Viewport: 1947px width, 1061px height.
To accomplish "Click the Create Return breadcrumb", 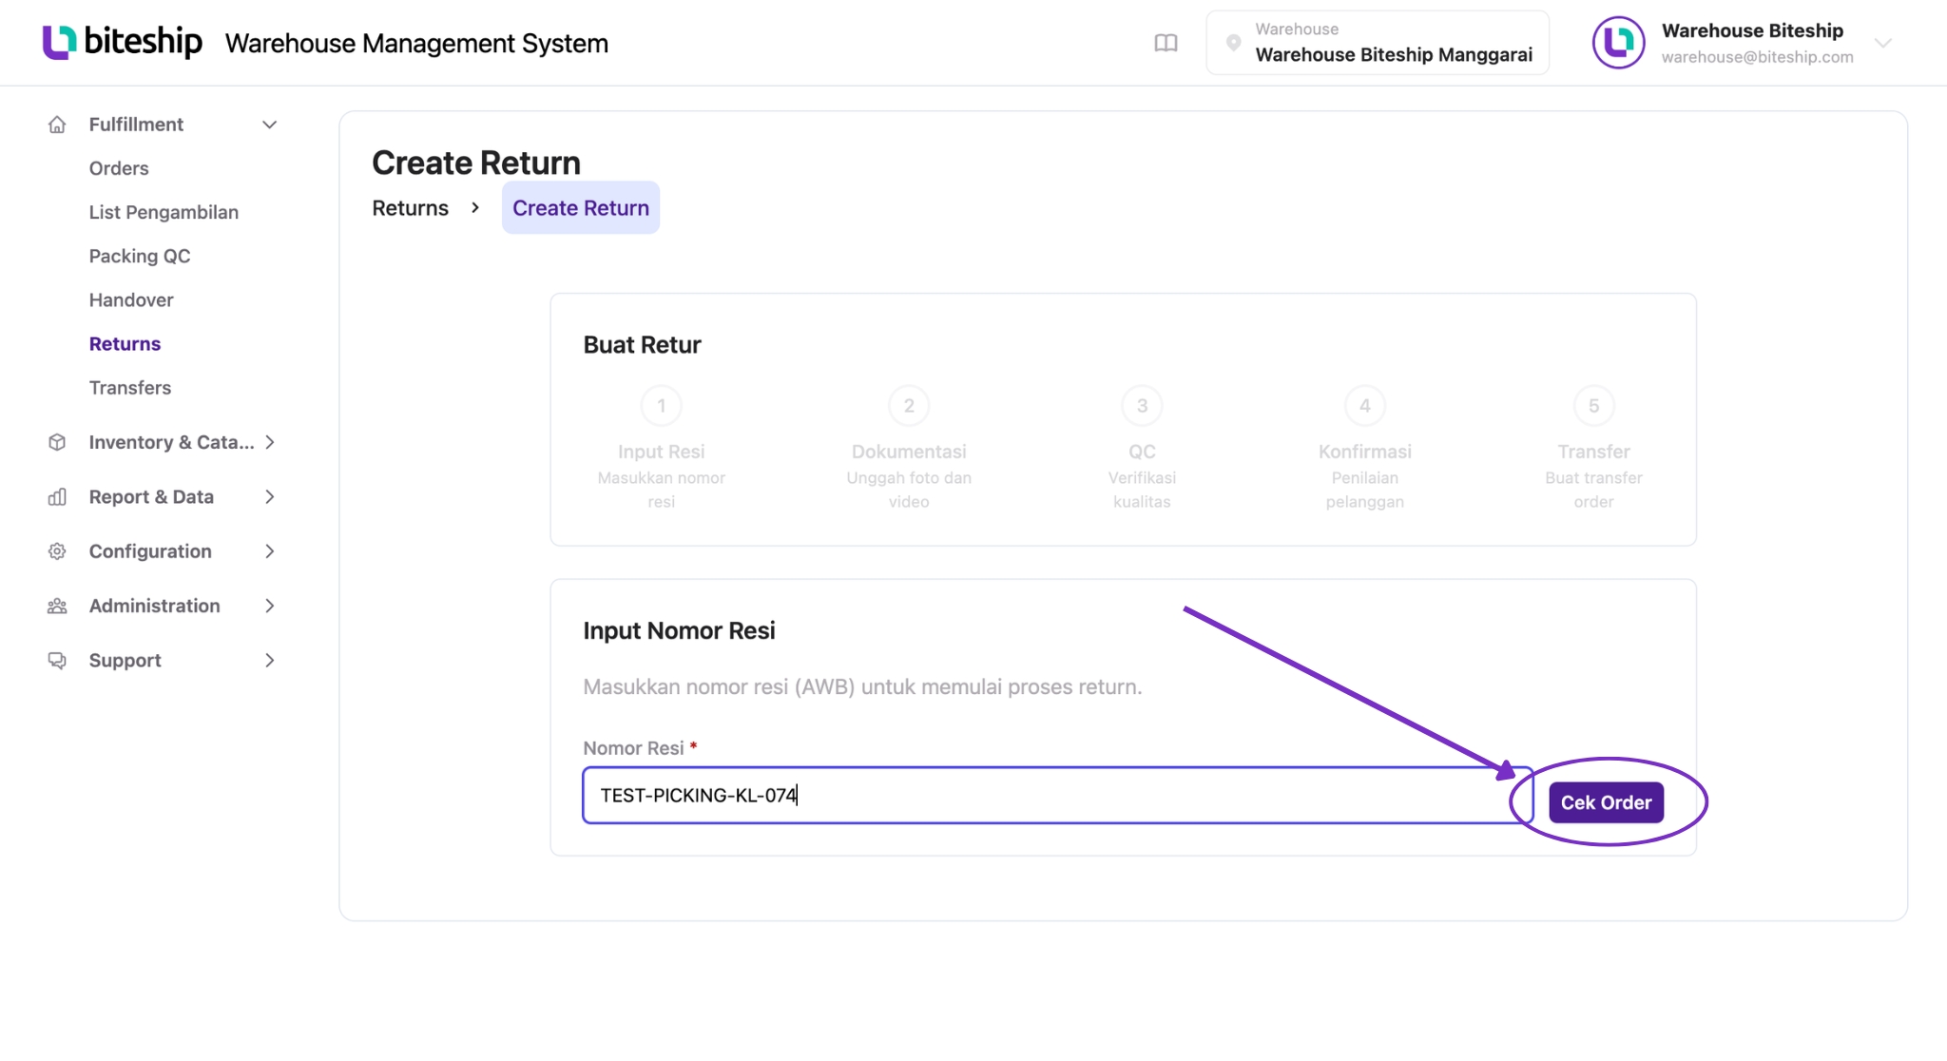I will point(581,208).
